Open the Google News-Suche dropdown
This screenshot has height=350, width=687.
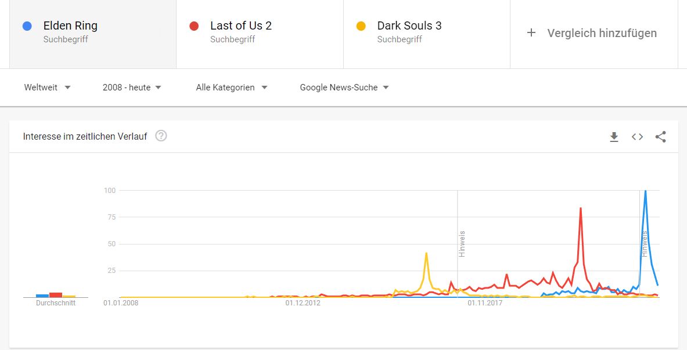344,87
